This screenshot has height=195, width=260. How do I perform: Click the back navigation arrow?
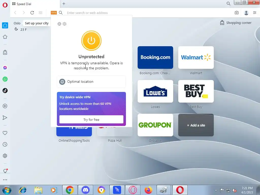pos(15,13)
